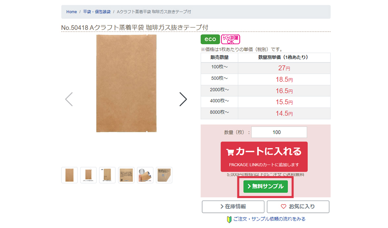Request a 無料サンプル free sample
The width and height of the screenshot is (388, 228).
[x=266, y=186]
